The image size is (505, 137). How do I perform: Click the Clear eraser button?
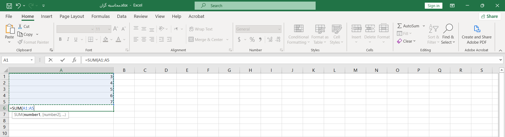click(x=406, y=41)
